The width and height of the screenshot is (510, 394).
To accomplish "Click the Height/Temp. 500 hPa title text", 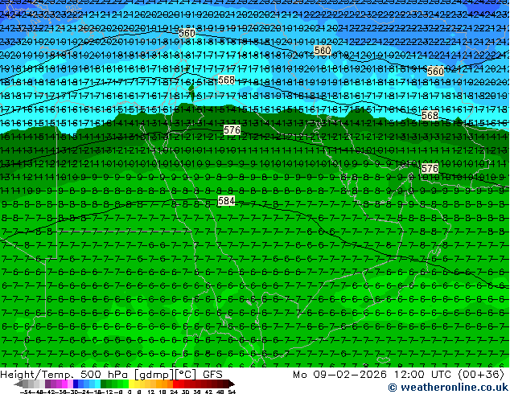I will [65, 375].
